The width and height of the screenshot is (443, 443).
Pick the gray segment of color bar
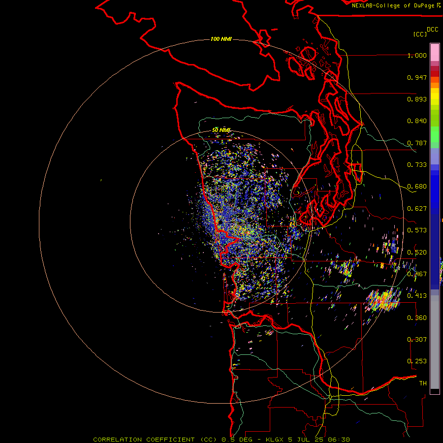435,342
